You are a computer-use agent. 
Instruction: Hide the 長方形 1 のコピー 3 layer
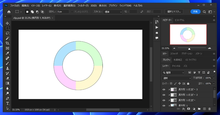click(164, 90)
